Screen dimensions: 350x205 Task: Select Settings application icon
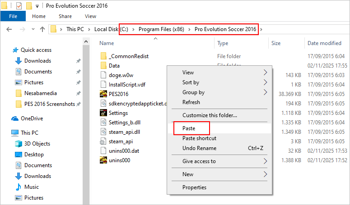103,113
